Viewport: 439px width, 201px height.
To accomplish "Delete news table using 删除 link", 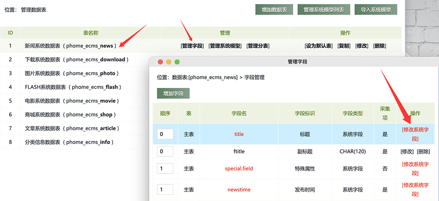I will point(379,46).
